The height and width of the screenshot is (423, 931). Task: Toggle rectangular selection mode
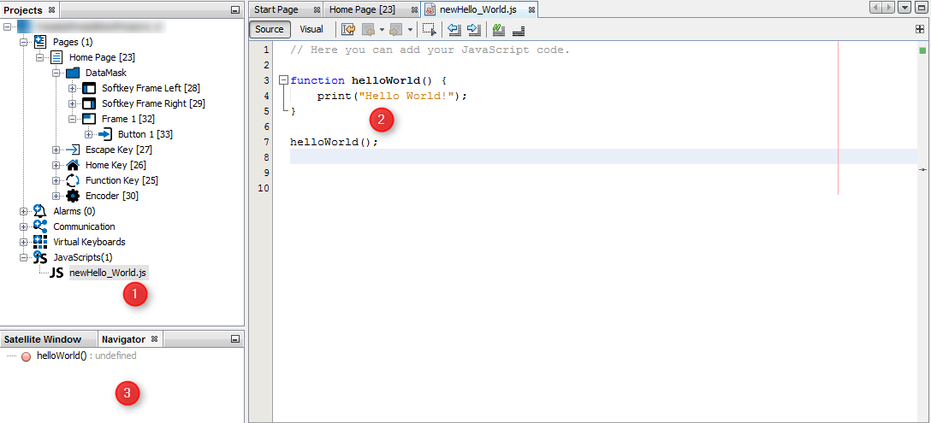click(429, 29)
